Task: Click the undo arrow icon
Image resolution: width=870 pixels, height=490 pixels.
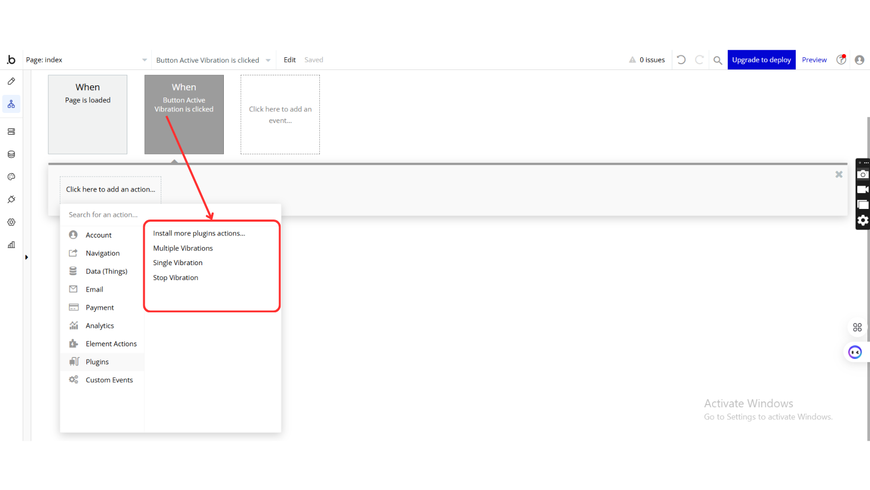Action: point(682,60)
